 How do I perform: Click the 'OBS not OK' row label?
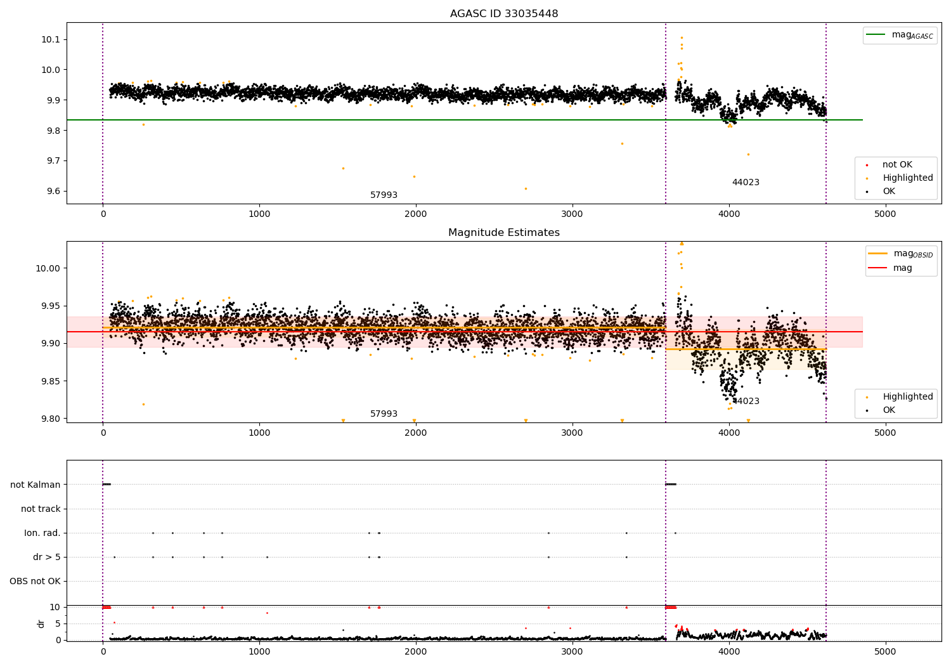[35, 582]
